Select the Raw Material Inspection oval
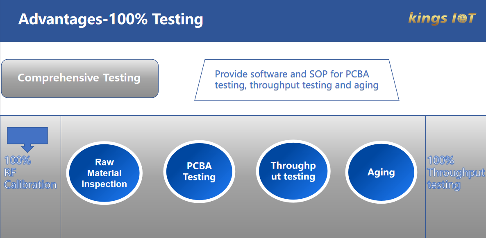The height and width of the screenshot is (238, 486). 104,173
